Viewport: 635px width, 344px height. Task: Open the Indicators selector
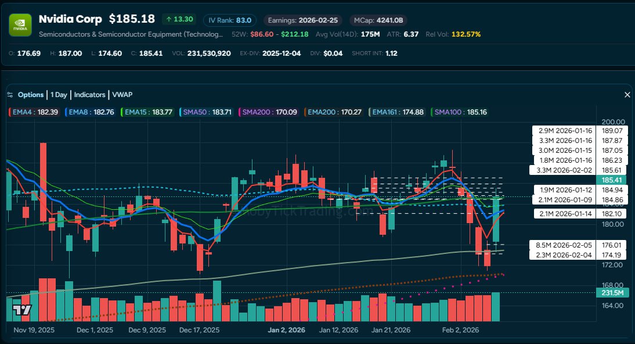(x=89, y=94)
